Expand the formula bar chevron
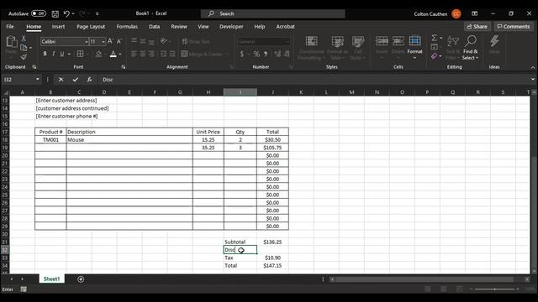The width and height of the screenshot is (538, 302). click(x=532, y=80)
